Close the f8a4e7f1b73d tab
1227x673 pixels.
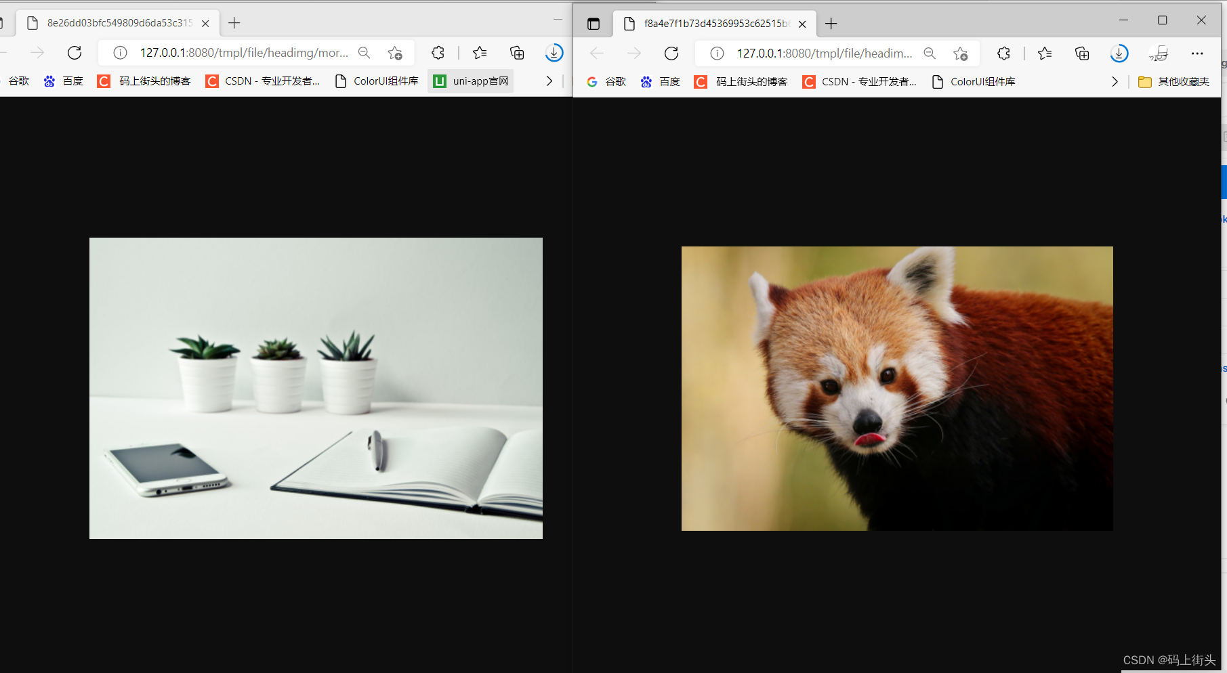[x=802, y=24]
